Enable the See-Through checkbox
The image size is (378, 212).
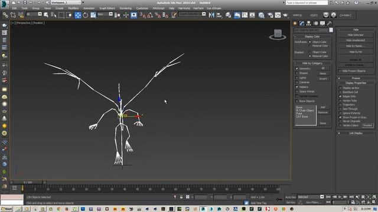click(340, 109)
